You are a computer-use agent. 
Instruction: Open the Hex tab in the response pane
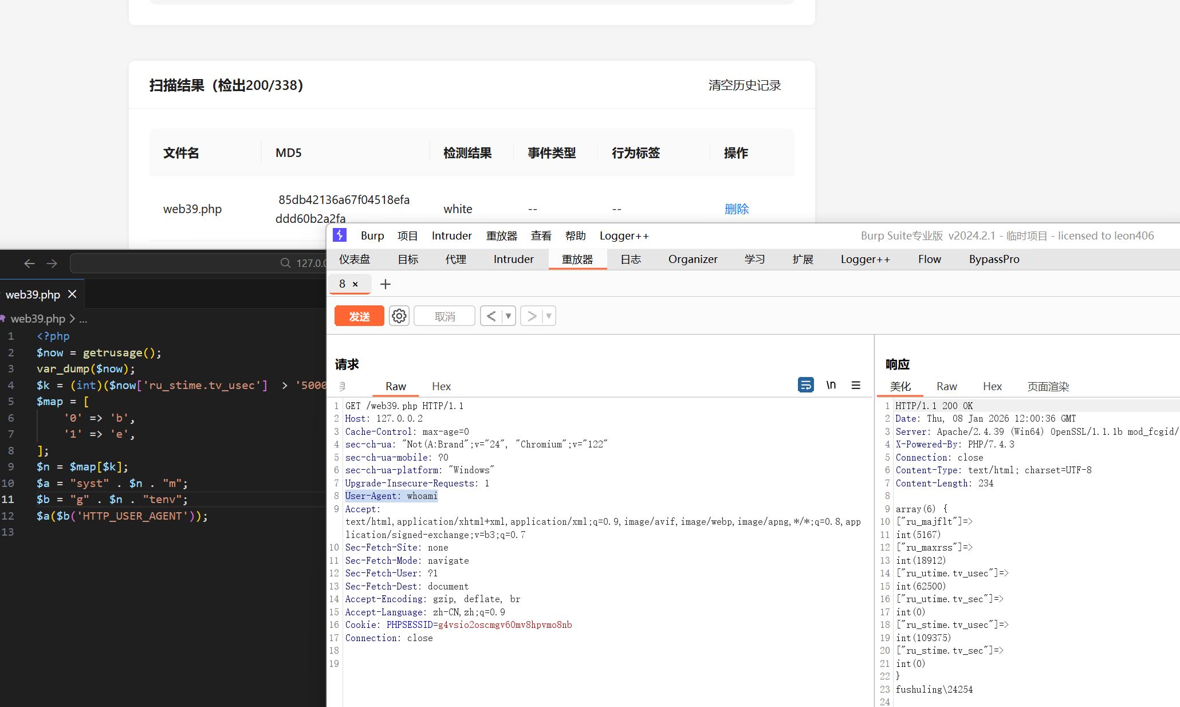[992, 386]
